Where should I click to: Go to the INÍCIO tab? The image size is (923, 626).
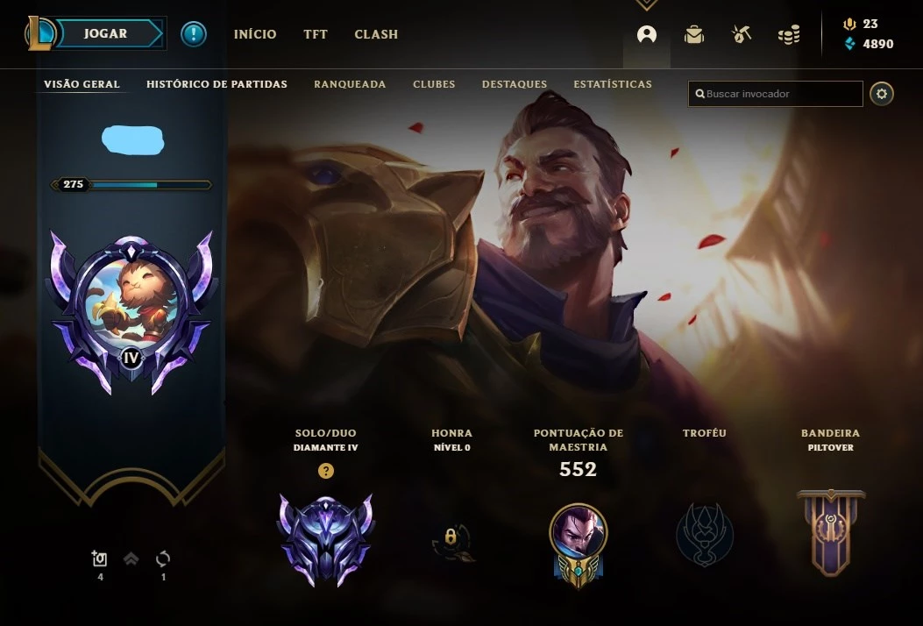click(255, 34)
